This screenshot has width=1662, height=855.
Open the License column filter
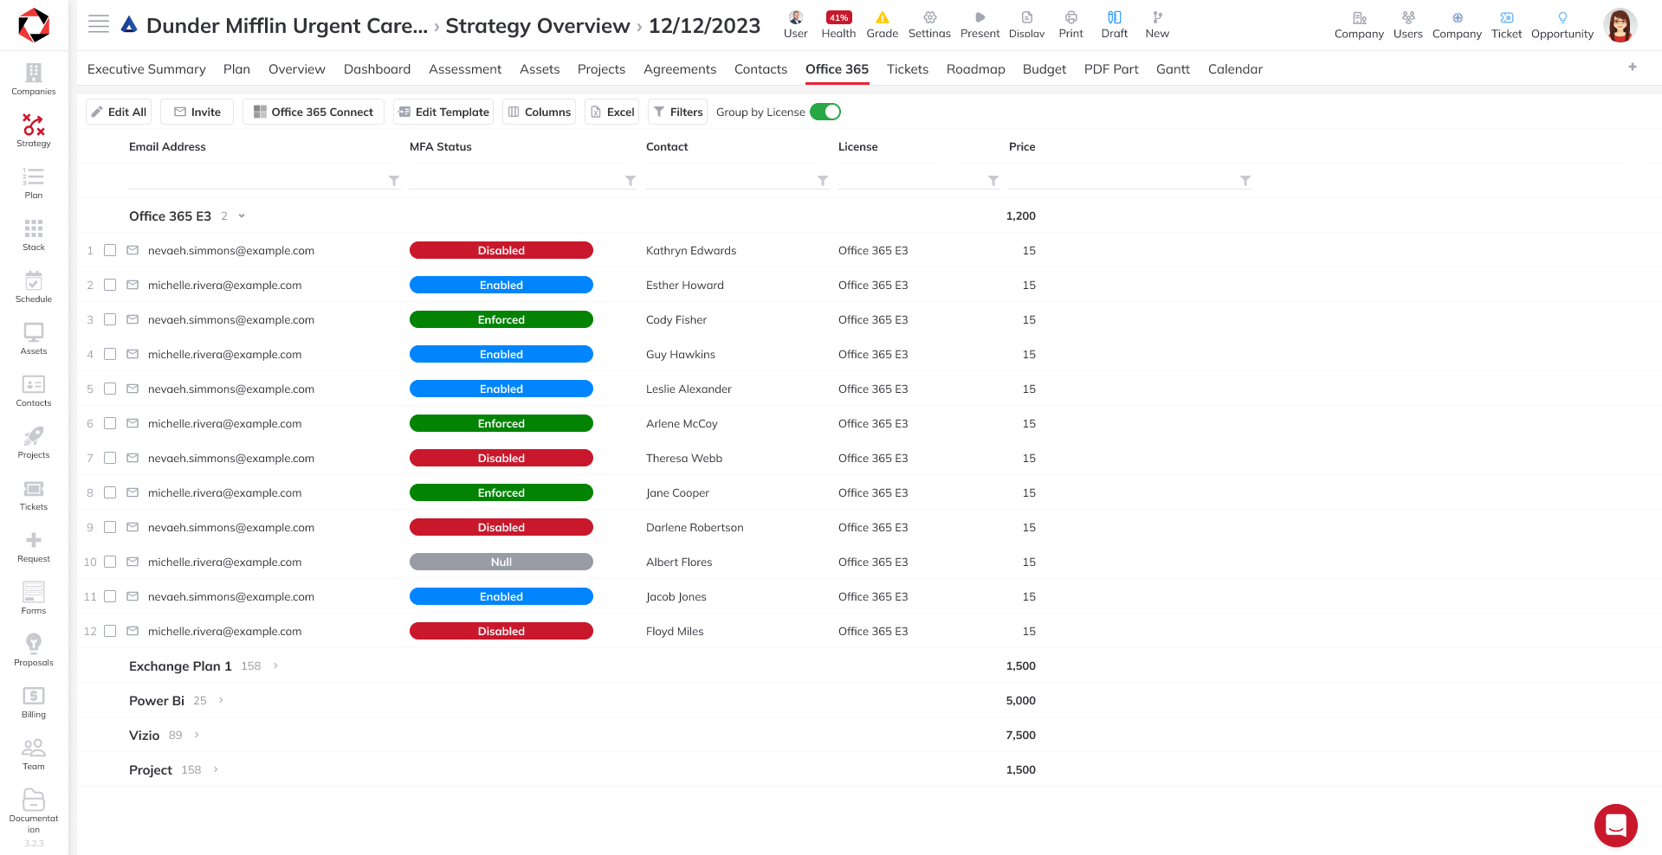pyautogui.click(x=993, y=181)
